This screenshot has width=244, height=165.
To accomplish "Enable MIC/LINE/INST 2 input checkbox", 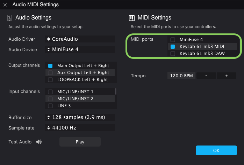I will click(50, 99).
